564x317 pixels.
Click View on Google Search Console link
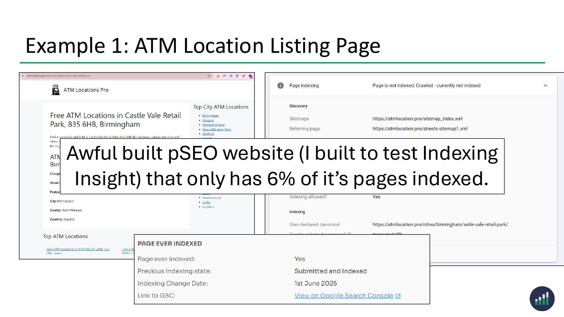(x=344, y=296)
